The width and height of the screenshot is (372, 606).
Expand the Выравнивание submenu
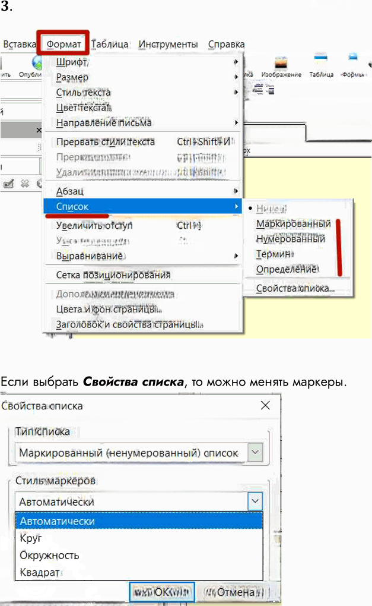(x=143, y=256)
